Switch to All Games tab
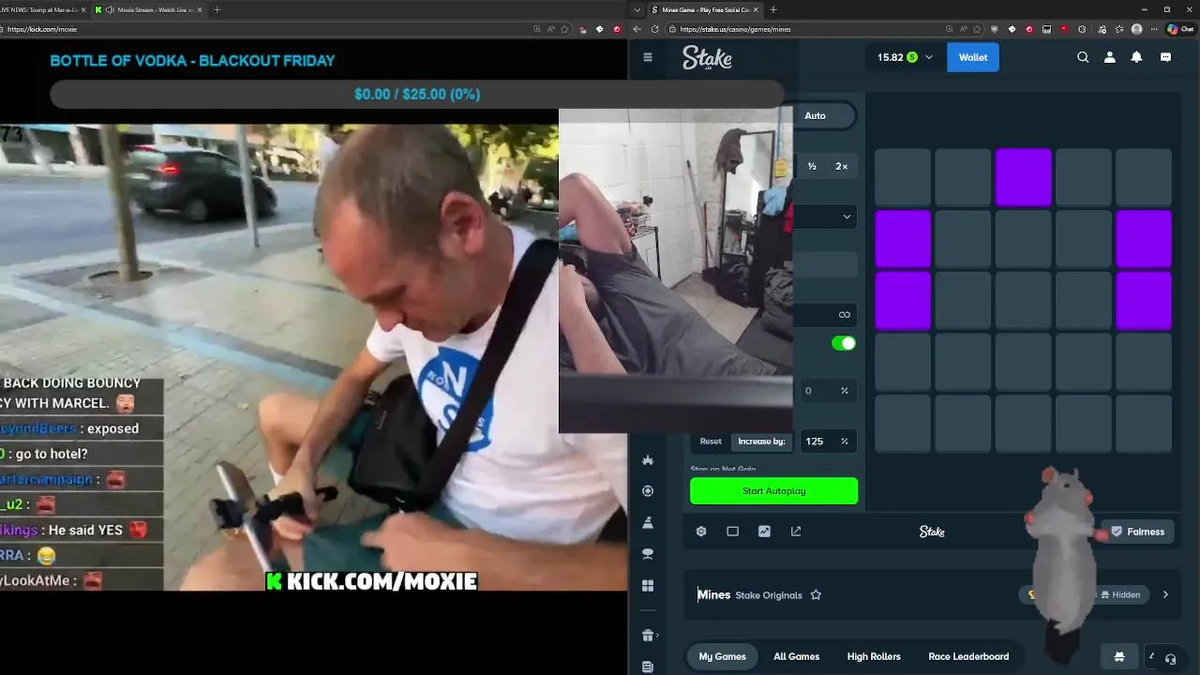This screenshot has height=675, width=1200. [x=796, y=656]
